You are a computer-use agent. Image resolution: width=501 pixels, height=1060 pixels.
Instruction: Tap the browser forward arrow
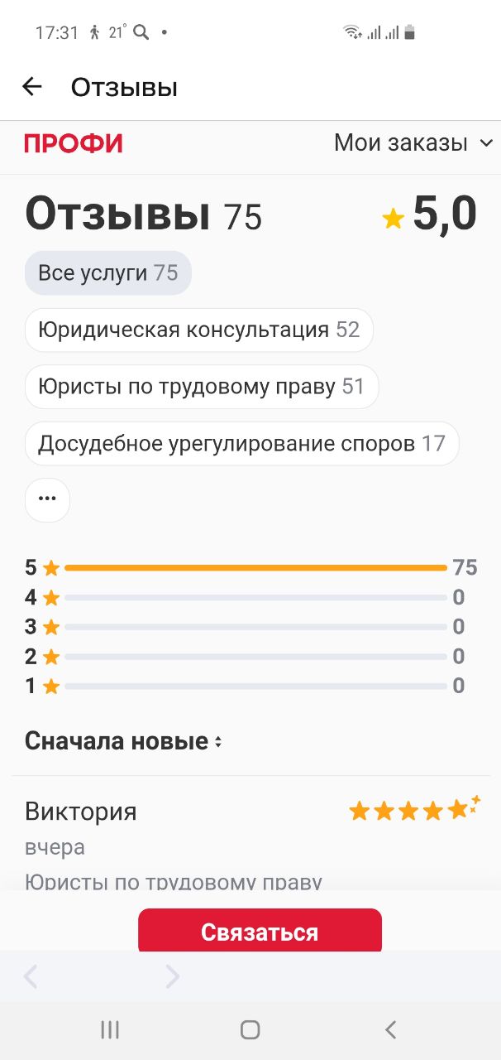click(172, 977)
